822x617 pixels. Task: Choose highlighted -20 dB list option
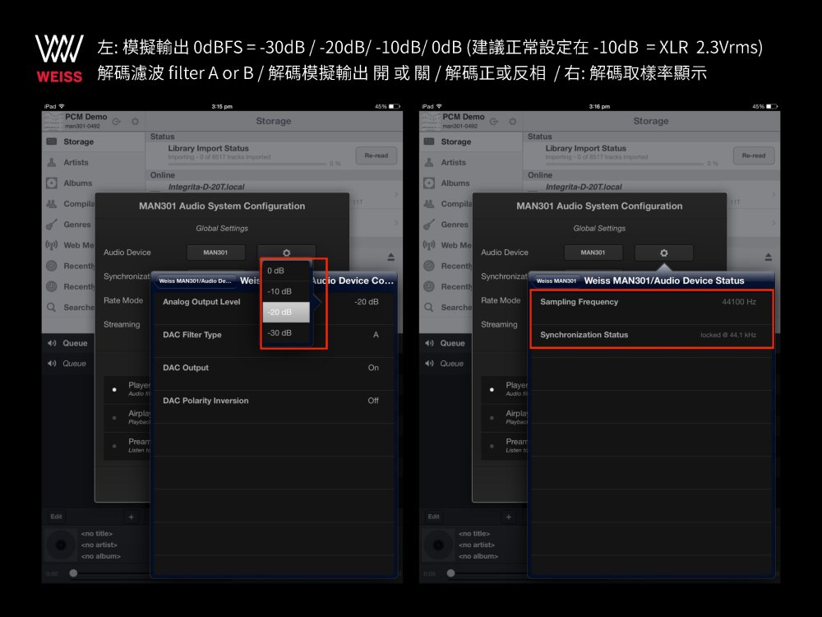coord(286,312)
